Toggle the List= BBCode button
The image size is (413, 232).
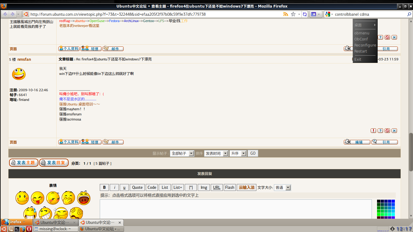coord(178,187)
